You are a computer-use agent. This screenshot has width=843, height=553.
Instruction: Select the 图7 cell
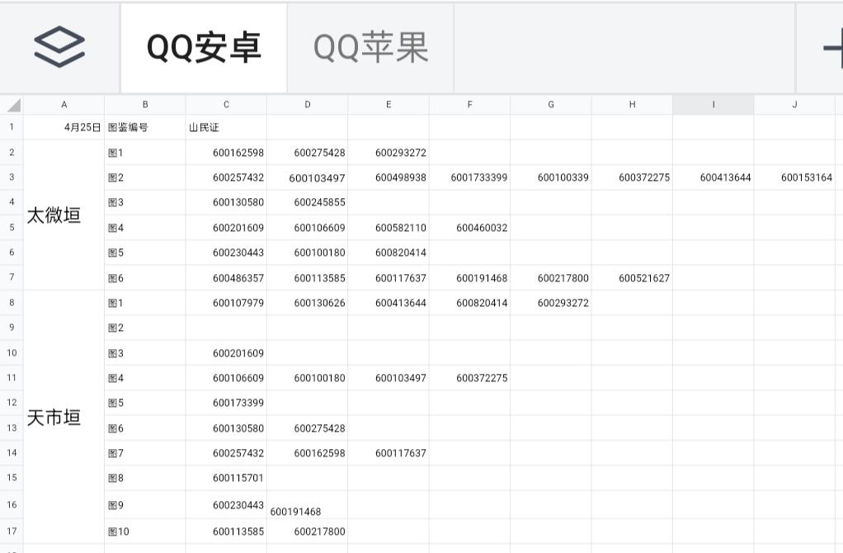[x=145, y=453]
